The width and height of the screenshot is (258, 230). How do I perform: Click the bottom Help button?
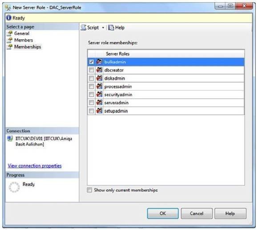pos(230,214)
